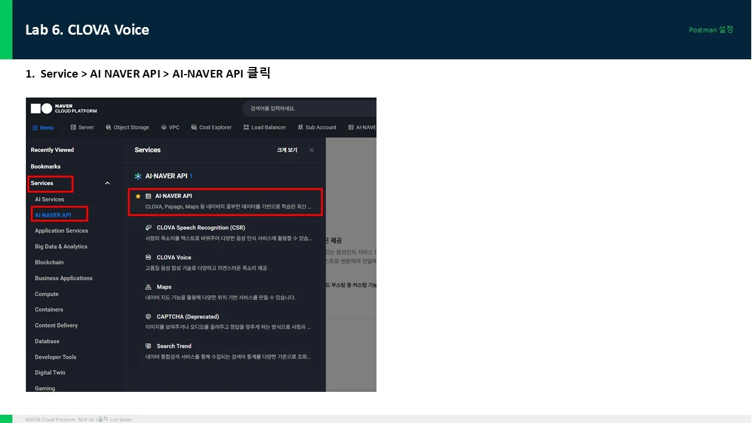Image resolution: width=753 pixels, height=423 pixels.
Task: Select the Developer Tools category
Action: click(x=56, y=357)
